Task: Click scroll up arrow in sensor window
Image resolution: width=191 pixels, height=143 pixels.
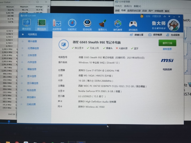Action: point(49,7)
